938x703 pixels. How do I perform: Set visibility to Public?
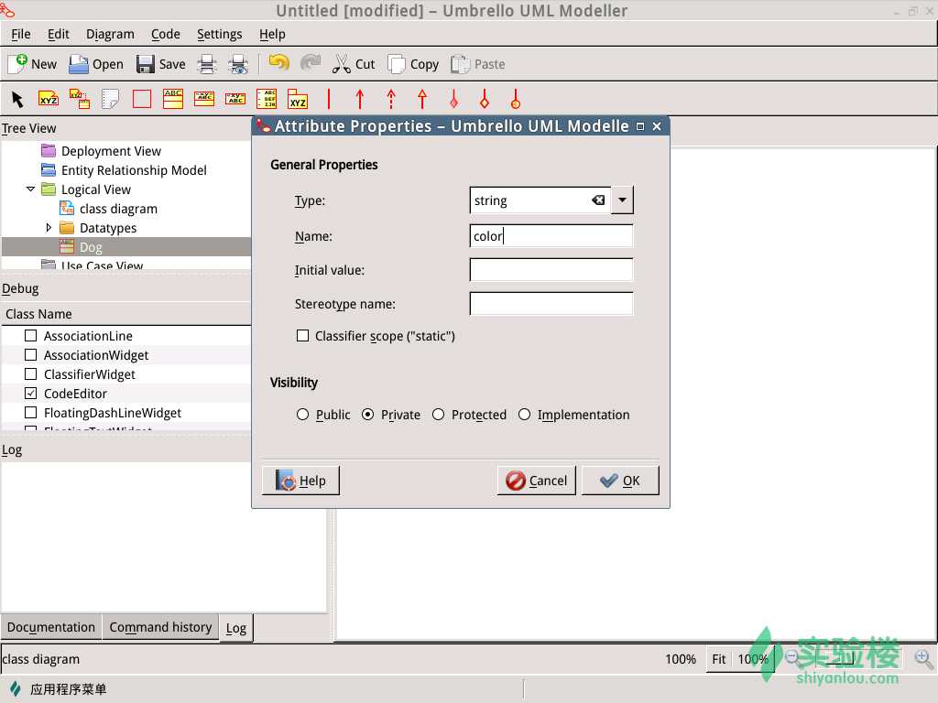click(302, 415)
